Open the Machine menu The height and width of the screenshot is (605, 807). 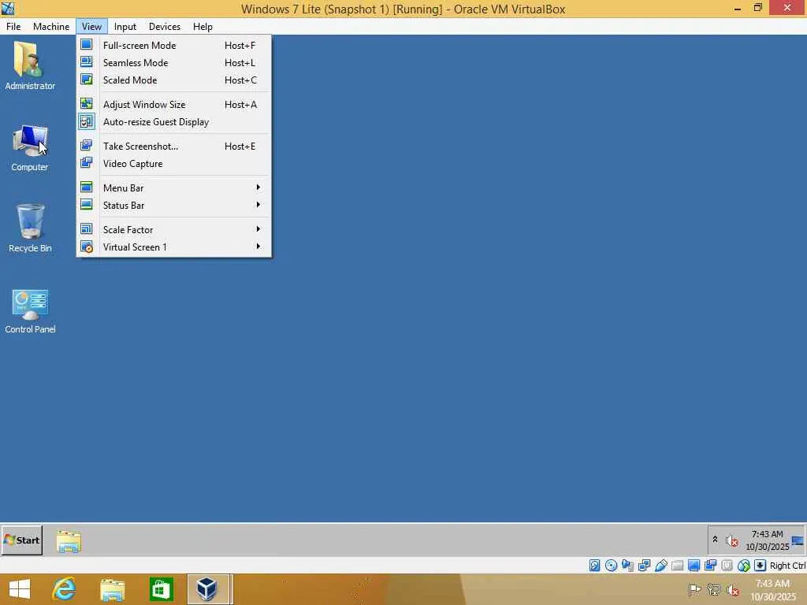point(51,27)
